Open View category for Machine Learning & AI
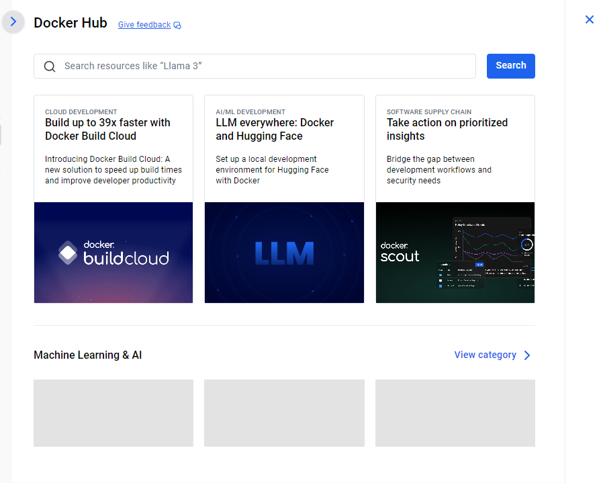Screen dimensions: 599x483 click(x=485, y=355)
